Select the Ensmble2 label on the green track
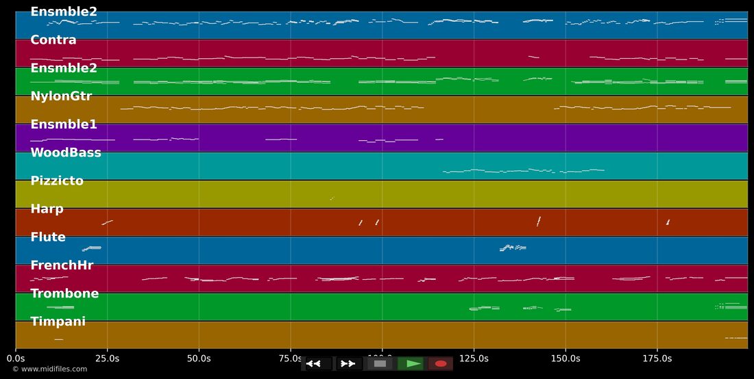This screenshot has height=379, width=754. click(x=64, y=68)
